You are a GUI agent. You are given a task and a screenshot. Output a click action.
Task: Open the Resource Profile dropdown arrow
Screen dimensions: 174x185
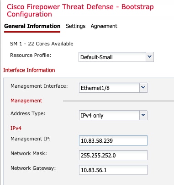point(150,57)
